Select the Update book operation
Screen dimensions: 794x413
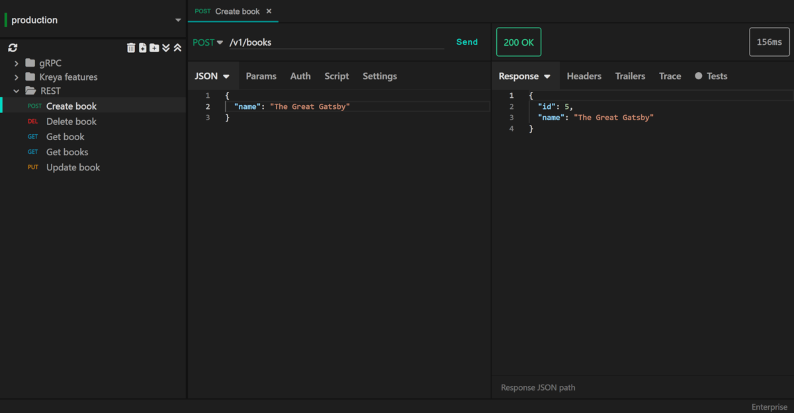[x=73, y=167]
